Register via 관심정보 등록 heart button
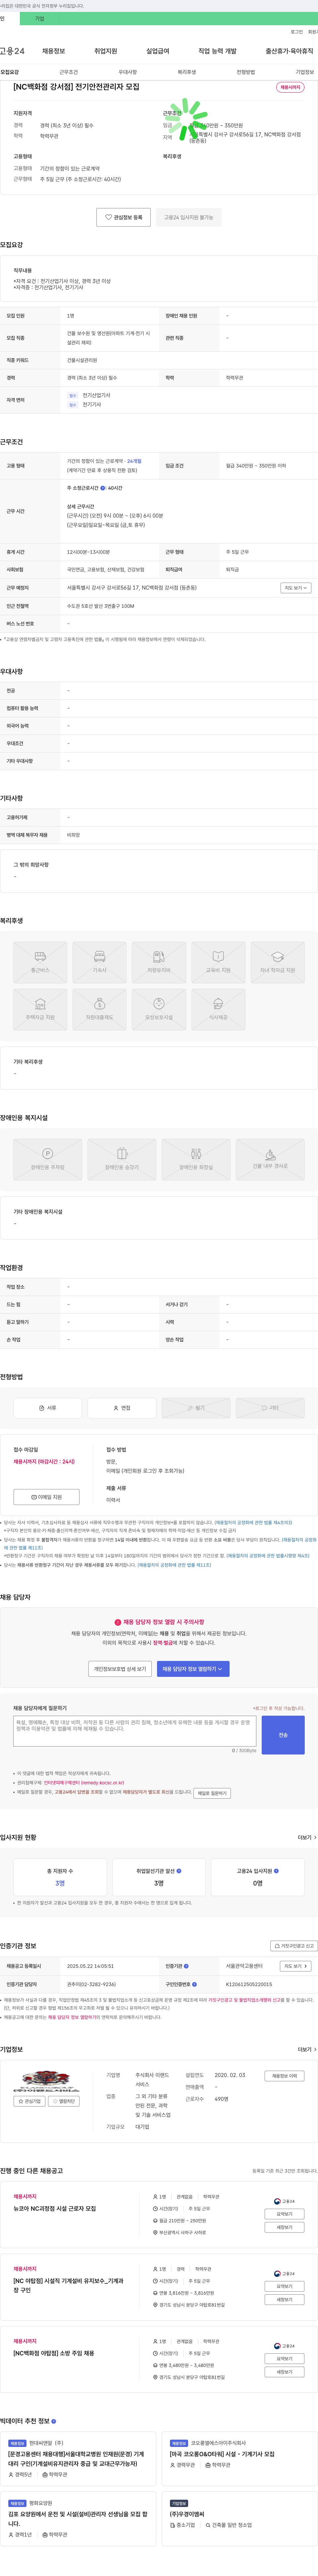 click(124, 217)
